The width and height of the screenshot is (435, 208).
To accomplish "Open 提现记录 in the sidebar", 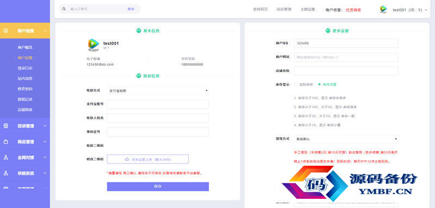I will 25,99.
